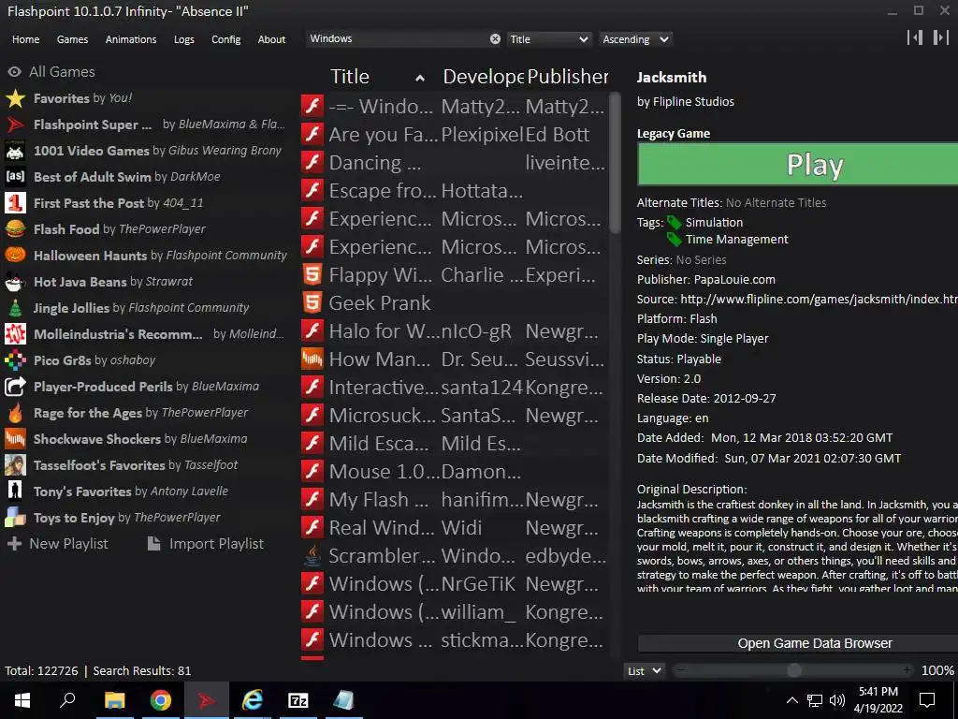Click the Favorites star icon

click(15, 98)
